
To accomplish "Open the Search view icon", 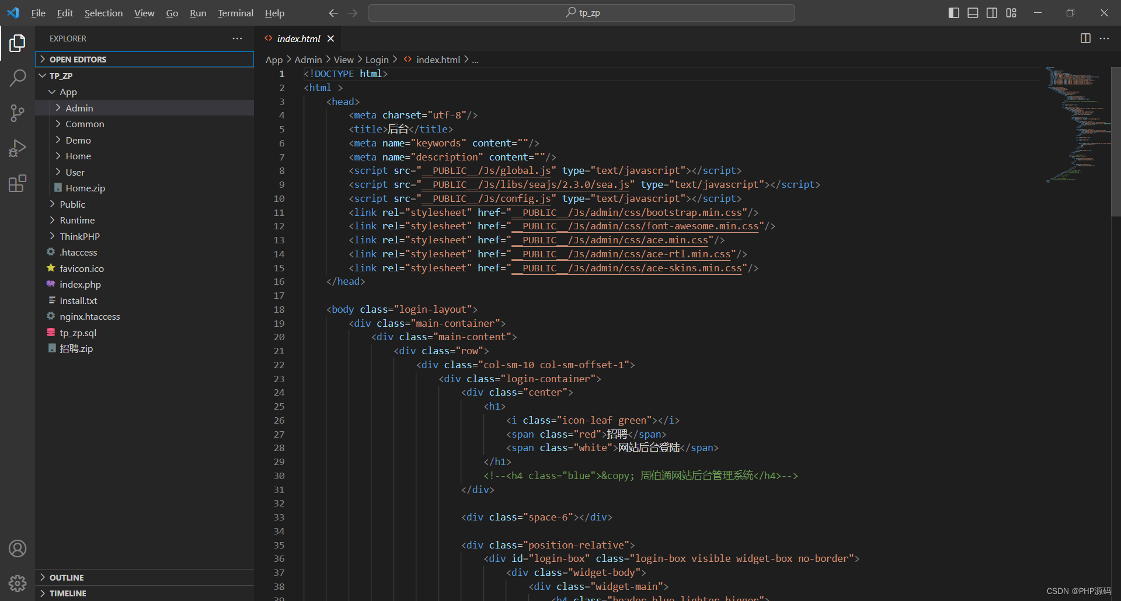I will pyautogui.click(x=18, y=78).
